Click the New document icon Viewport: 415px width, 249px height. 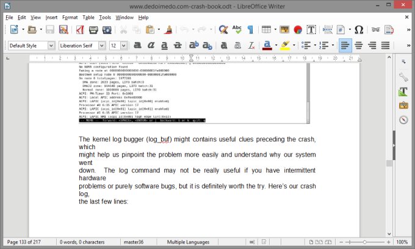coord(14,30)
